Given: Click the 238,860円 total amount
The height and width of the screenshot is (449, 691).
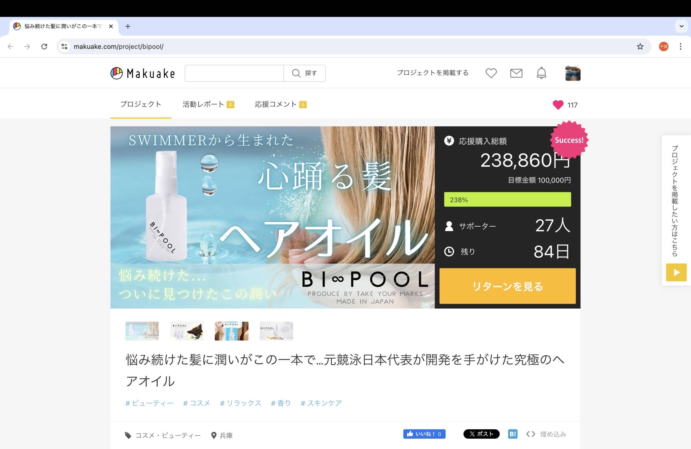Looking at the screenshot, I should (525, 160).
